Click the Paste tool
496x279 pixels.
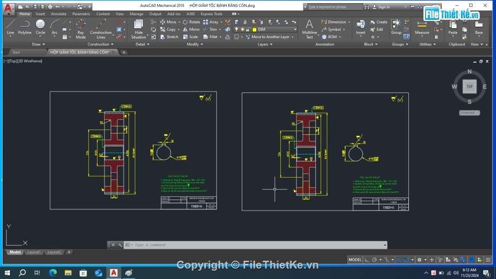point(453,27)
